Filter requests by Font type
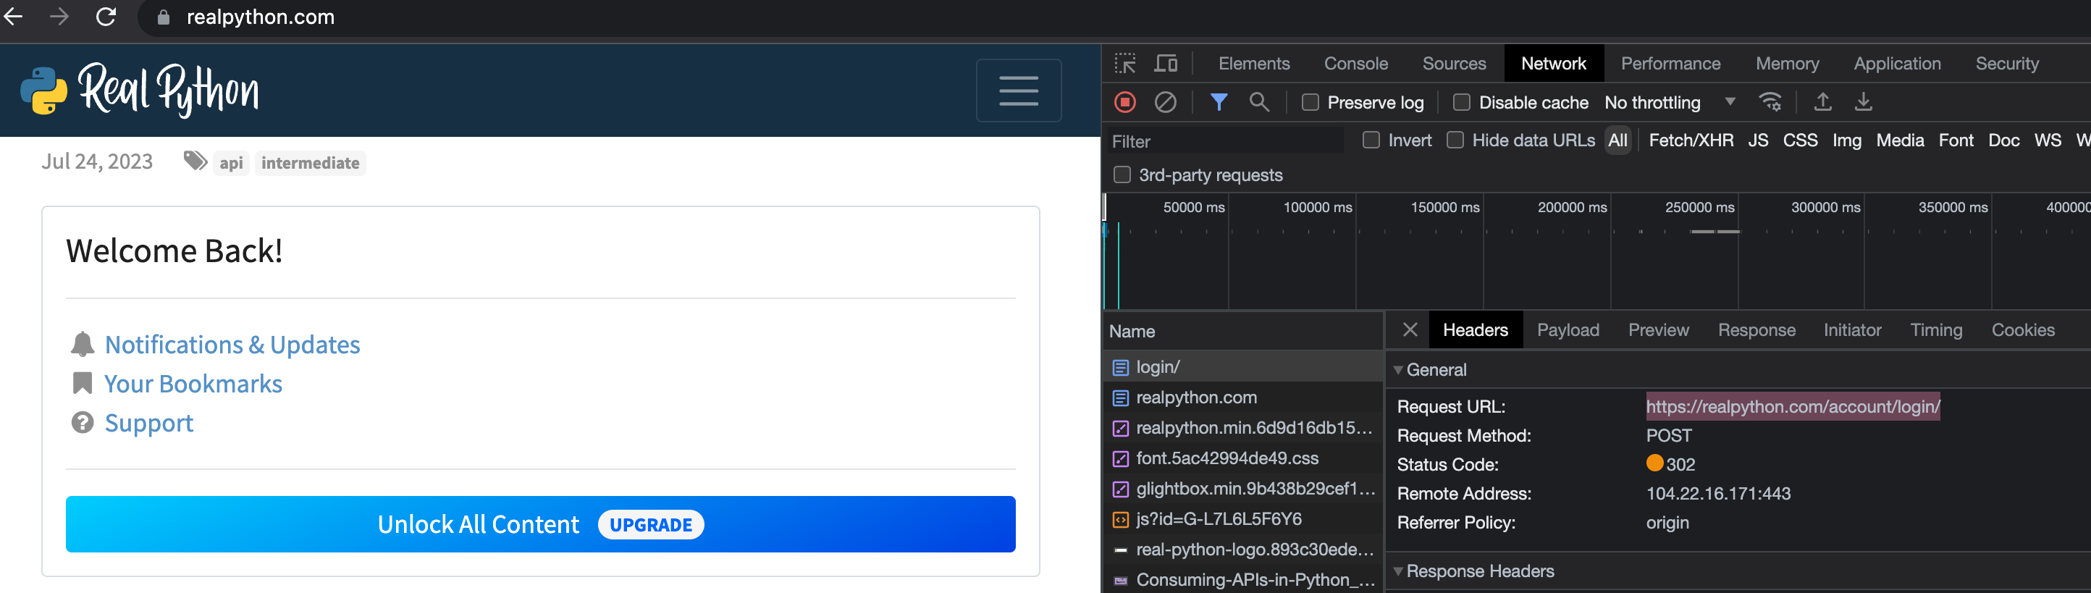2091x593 pixels. click(x=1956, y=140)
